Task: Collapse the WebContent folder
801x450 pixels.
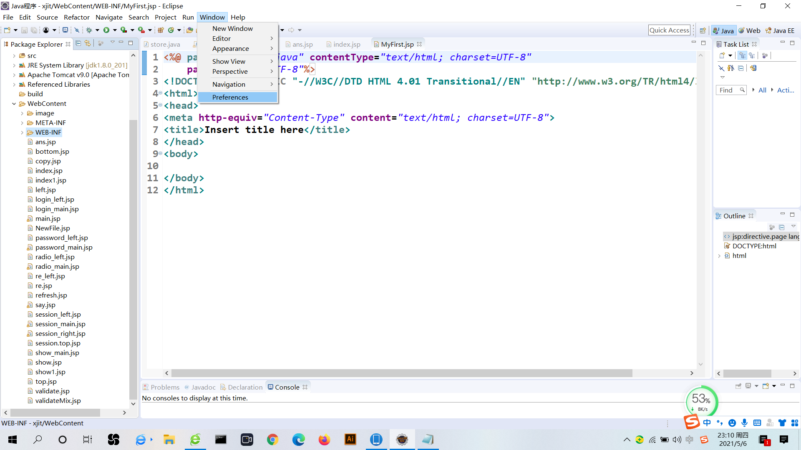Action: click(14, 104)
